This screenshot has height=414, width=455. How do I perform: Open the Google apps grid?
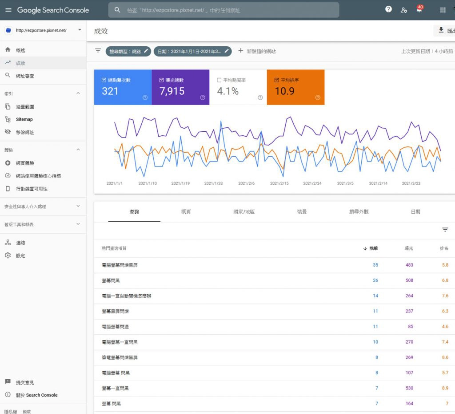pos(443,10)
